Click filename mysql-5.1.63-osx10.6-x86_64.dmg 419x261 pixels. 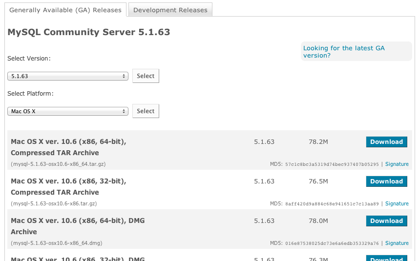[x=56, y=243]
